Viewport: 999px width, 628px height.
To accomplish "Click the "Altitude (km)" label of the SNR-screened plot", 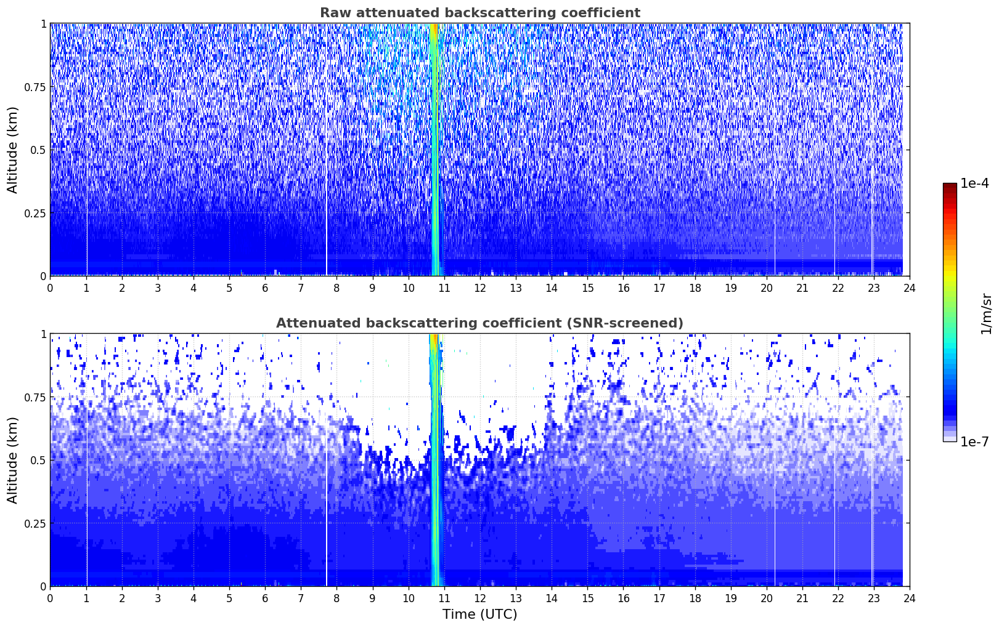I will (x=13, y=460).
